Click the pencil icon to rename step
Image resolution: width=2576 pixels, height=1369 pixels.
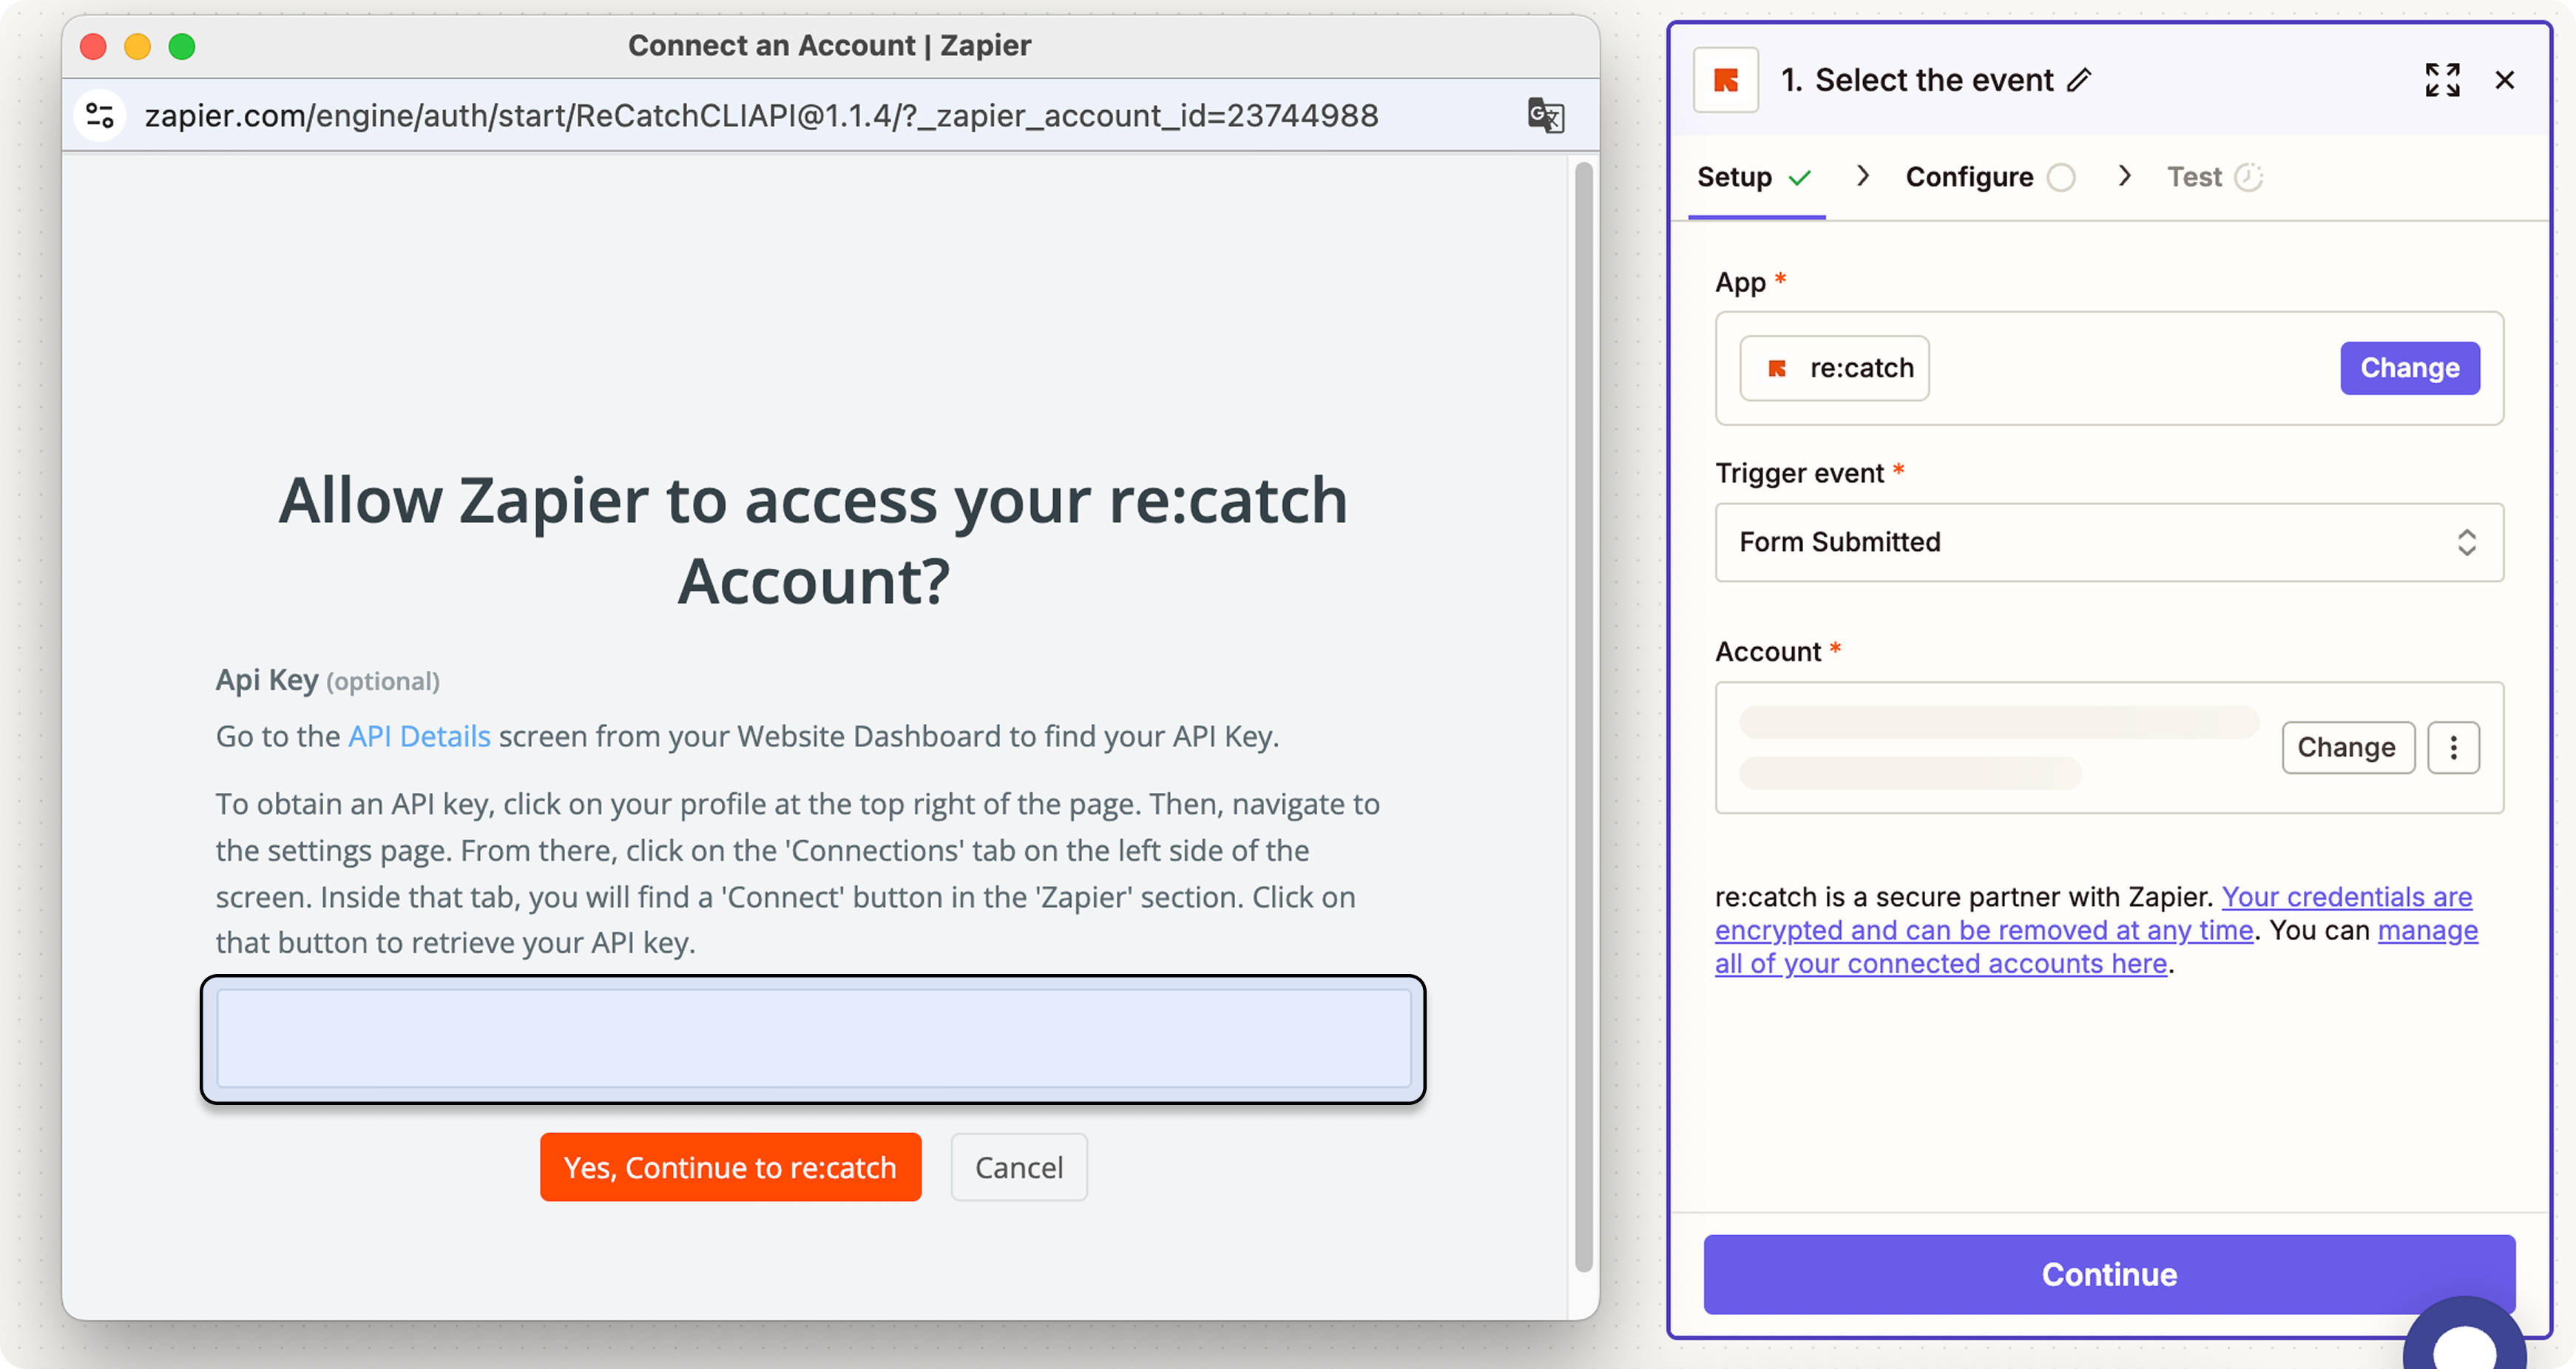(2079, 80)
